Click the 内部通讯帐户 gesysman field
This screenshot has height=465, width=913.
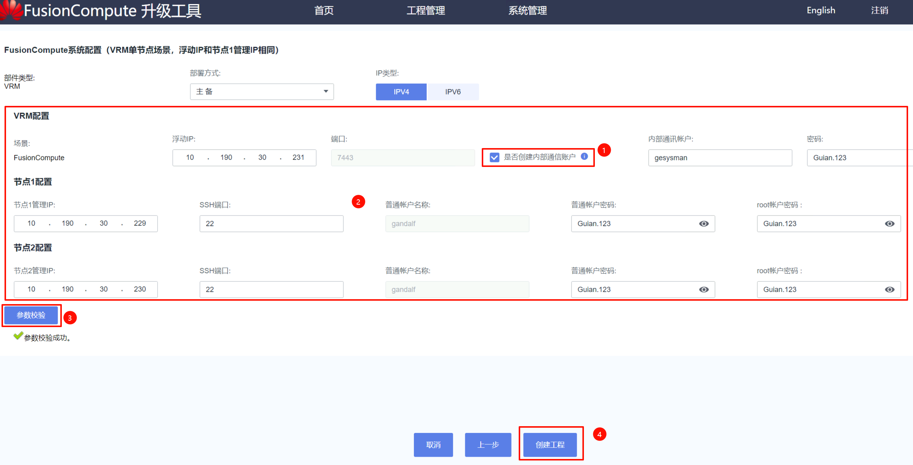coord(720,158)
